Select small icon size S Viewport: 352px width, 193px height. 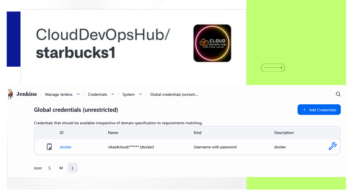coord(49,168)
